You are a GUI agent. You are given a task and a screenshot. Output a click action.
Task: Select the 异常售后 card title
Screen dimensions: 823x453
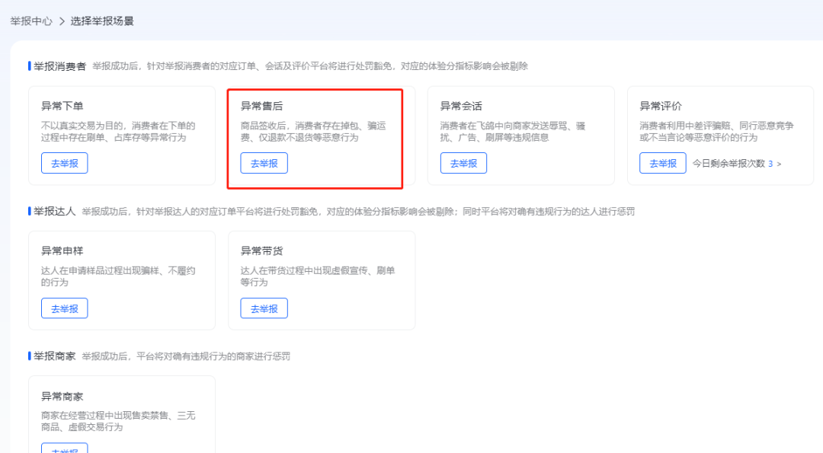tap(262, 106)
